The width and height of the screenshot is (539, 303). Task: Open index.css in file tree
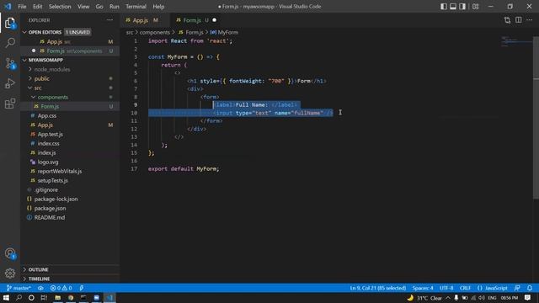70,144
